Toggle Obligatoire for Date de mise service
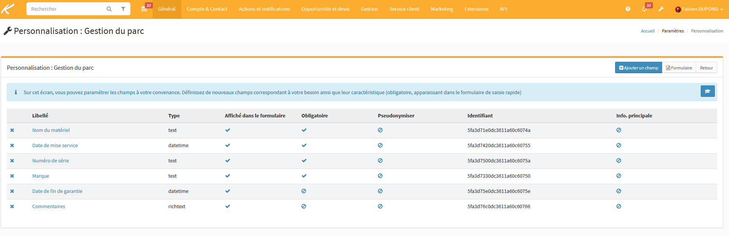The height and width of the screenshot is (236, 729). click(x=304, y=145)
